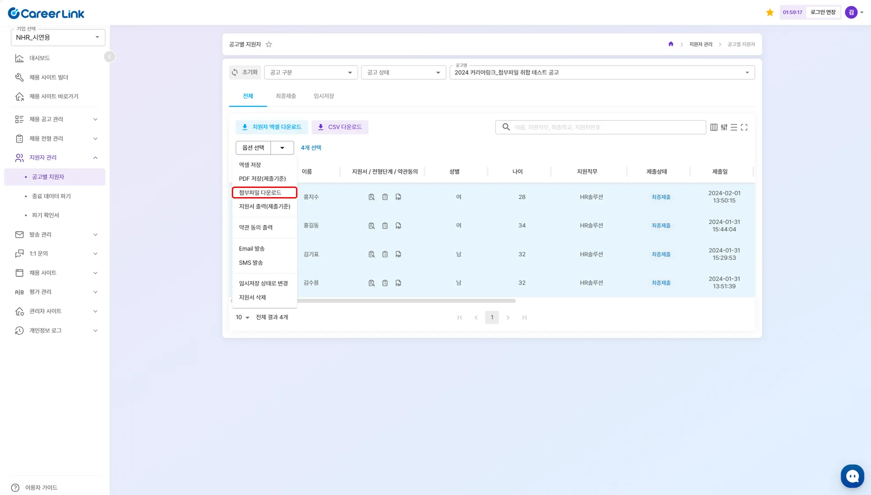Click 로그인 연장 button
Viewport: 871px width, 495px height.
pos(823,12)
